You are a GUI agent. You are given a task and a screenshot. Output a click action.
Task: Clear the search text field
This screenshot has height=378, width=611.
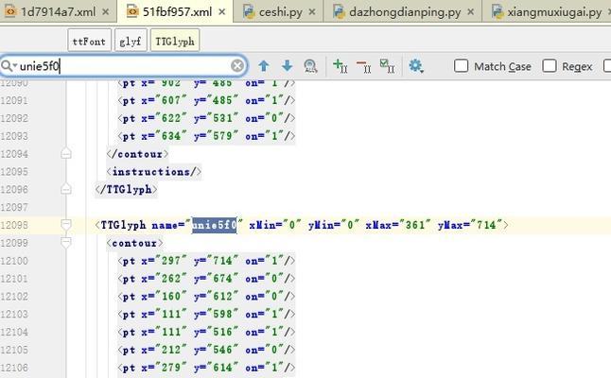click(x=237, y=66)
